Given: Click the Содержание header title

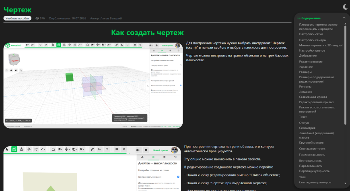Looking at the screenshot, I should [311, 18].
